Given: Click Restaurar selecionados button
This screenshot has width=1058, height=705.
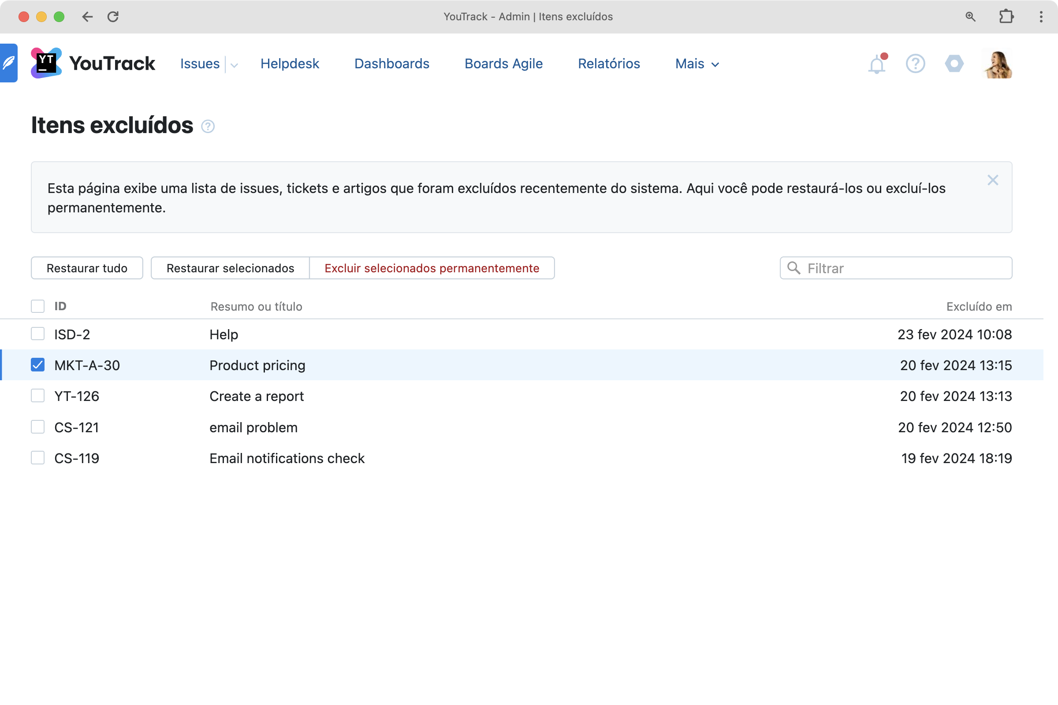Looking at the screenshot, I should [230, 268].
